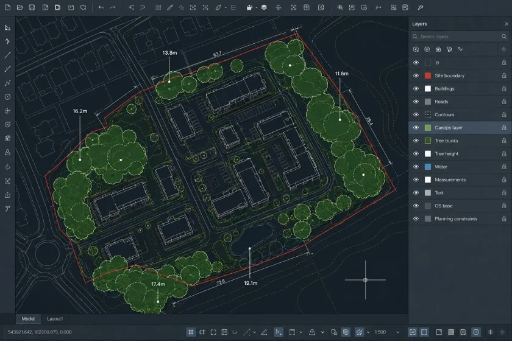The height and width of the screenshot is (342, 512).
Task: Click the lock icon on Site boundary layer
Action: [504, 75]
